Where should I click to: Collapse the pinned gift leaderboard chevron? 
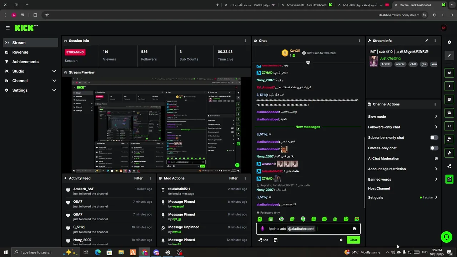coord(308,63)
